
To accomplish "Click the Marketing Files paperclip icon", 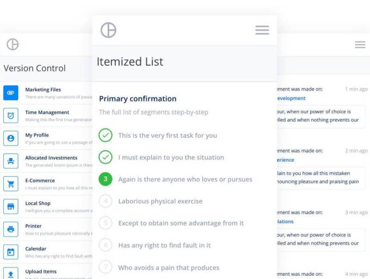I will tap(11, 93).
